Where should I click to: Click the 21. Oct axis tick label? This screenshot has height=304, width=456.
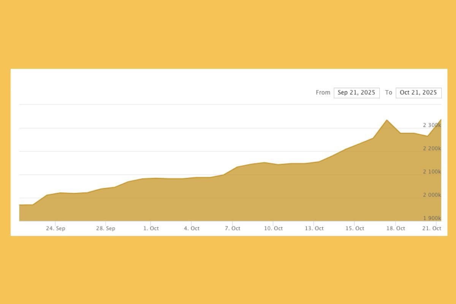(x=432, y=228)
